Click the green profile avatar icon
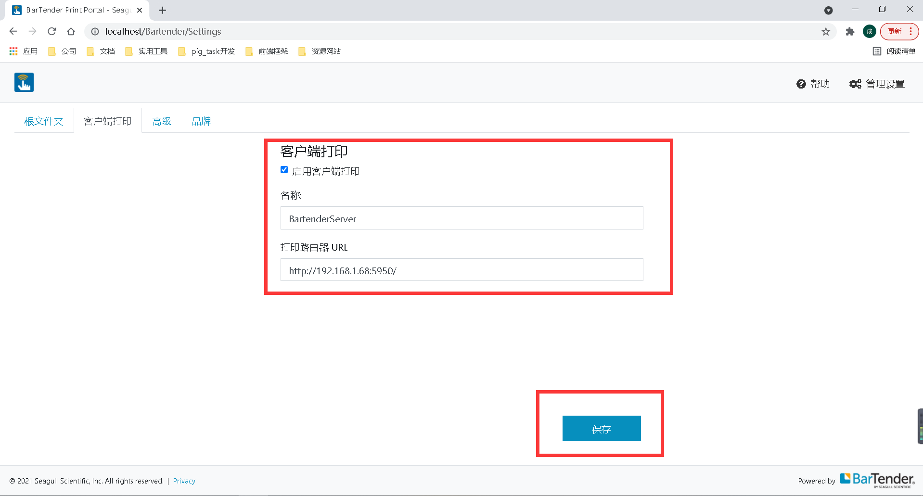923x496 pixels. coord(870,32)
